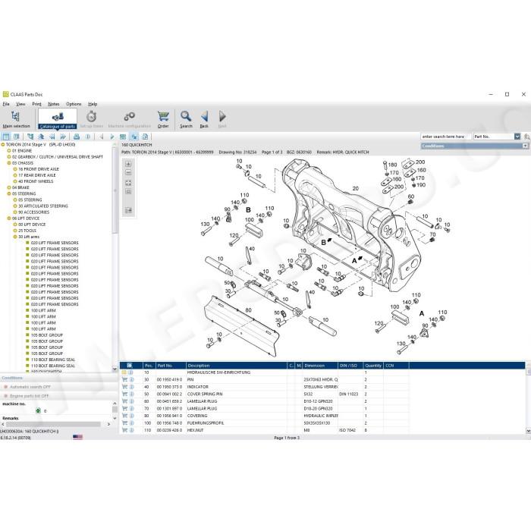Fit drawing to window icon
This screenshot has width=531, height=531.
point(128,183)
